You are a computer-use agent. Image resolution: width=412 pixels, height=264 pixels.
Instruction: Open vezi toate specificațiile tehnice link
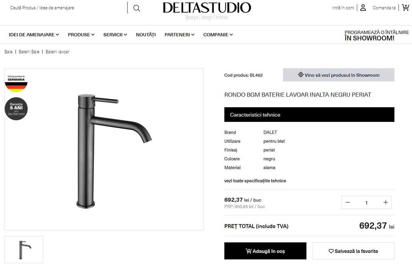[255, 181]
